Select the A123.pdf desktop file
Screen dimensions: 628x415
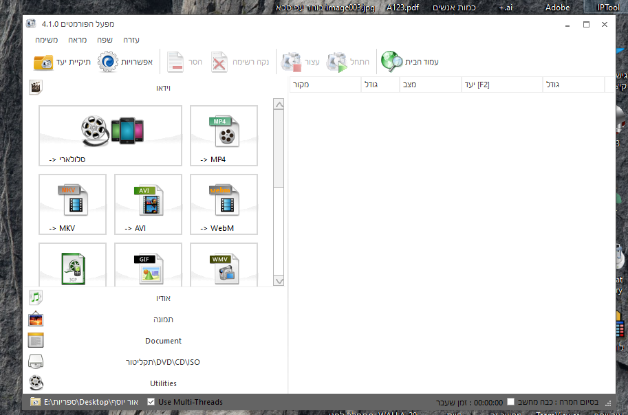[x=402, y=7]
